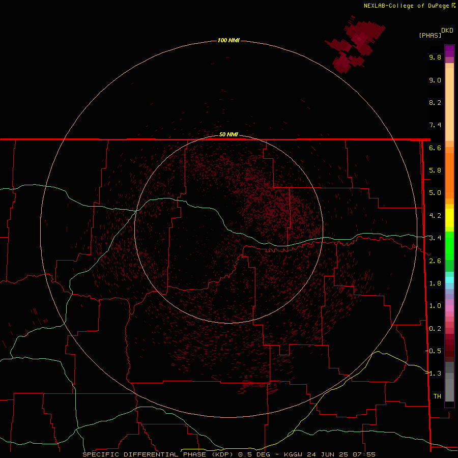458x458 pixels.
Task: Pick the bright green band of the color bar
Action: tap(449, 245)
